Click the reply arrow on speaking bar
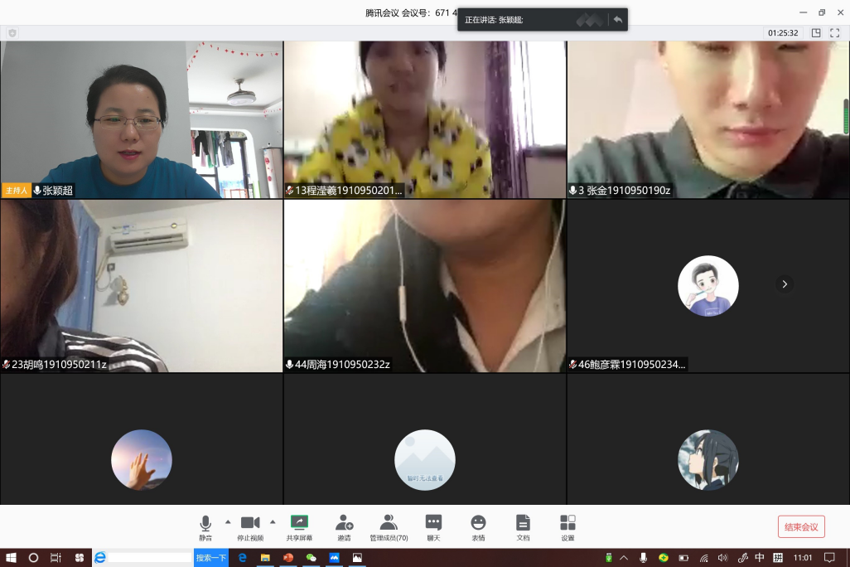This screenshot has width=850, height=567. coord(617,20)
